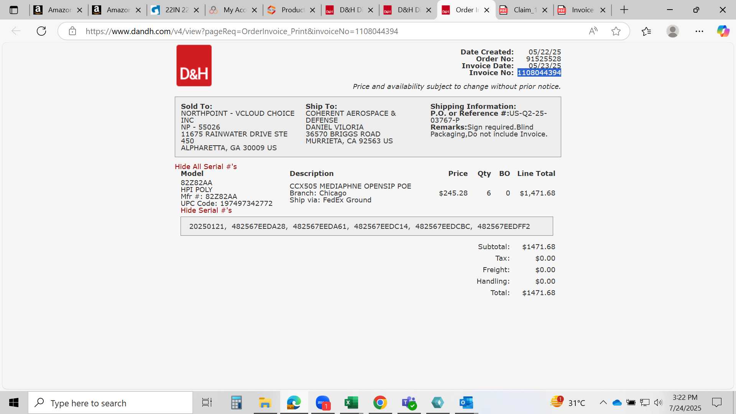Click serial number 482567EEDFF2
This screenshot has width=736, height=414.
[503, 227]
